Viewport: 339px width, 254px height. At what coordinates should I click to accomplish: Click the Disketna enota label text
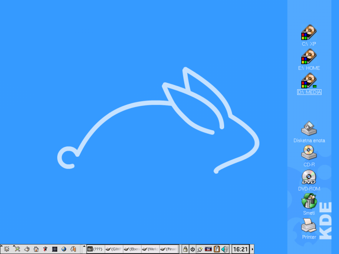pyautogui.click(x=309, y=141)
